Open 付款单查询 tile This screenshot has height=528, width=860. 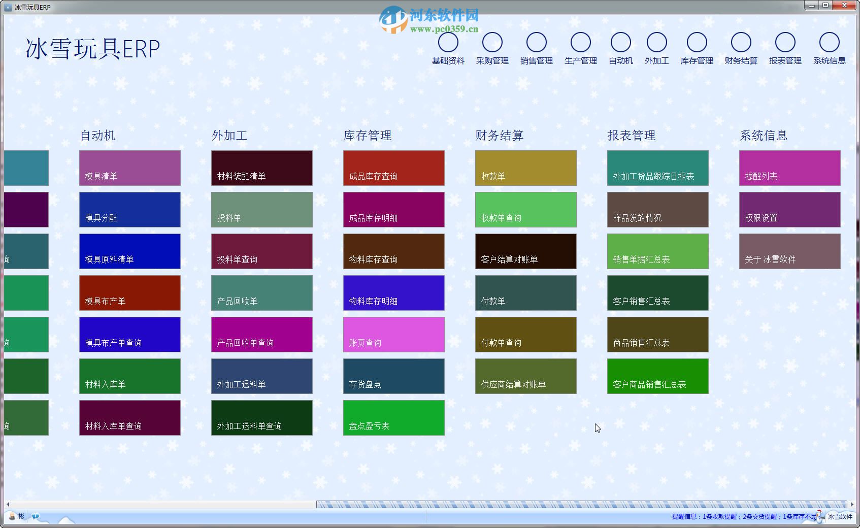pos(526,335)
